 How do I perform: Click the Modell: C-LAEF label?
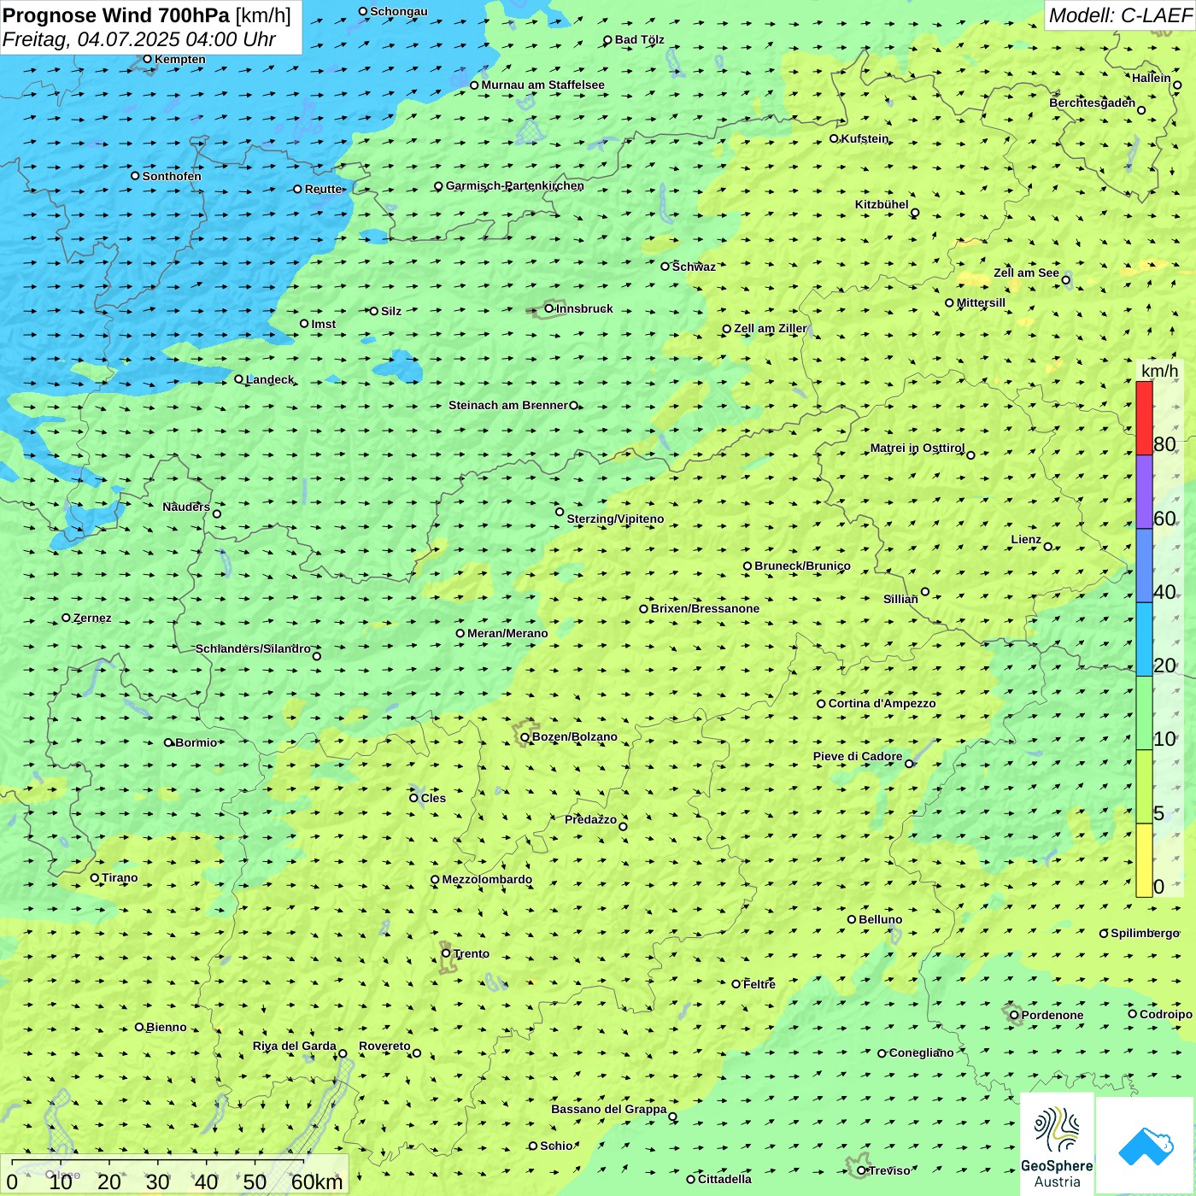[1119, 15]
